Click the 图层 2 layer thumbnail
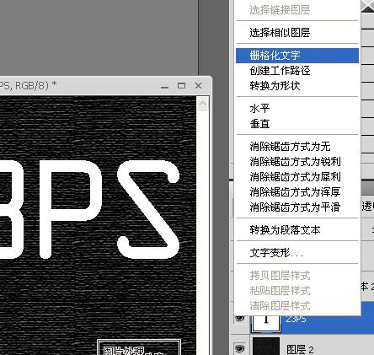 (266, 347)
